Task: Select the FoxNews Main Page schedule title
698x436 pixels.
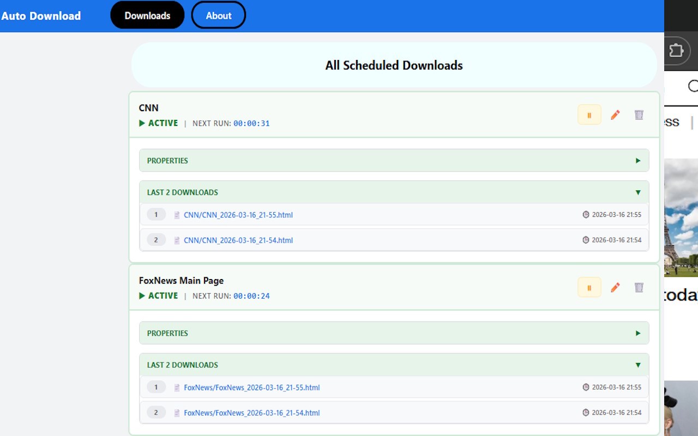Action: click(x=182, y=281)
